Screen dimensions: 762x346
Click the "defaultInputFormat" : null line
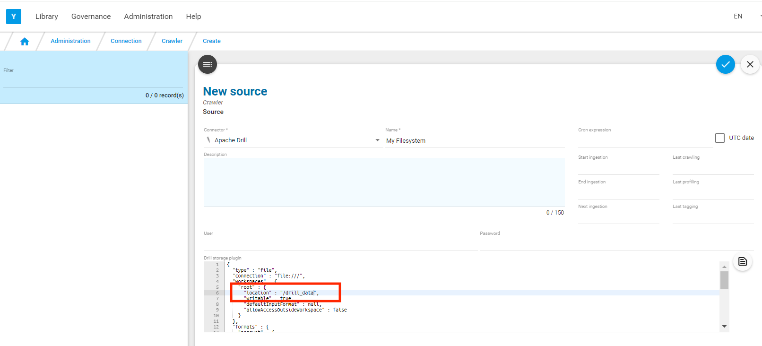[x=283, y=304]
